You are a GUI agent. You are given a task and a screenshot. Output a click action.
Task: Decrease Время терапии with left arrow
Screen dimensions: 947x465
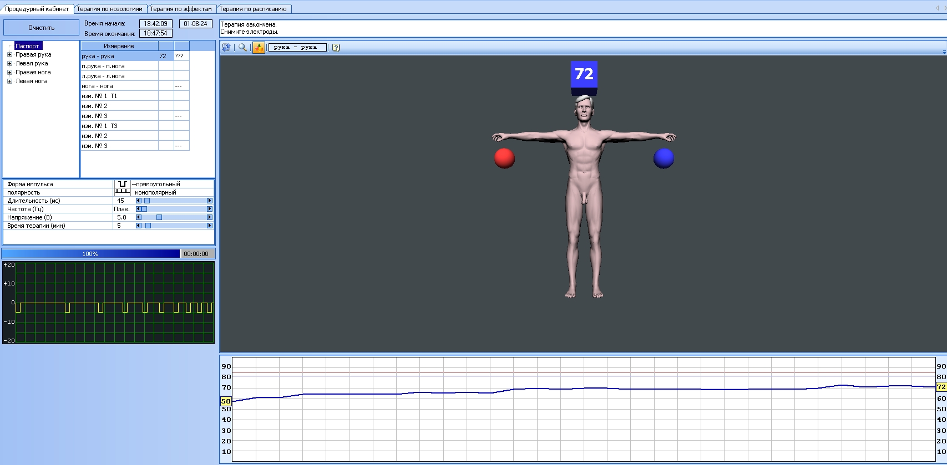(139, 226)
